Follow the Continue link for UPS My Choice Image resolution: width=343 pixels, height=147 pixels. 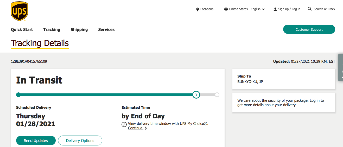point(135,128)
